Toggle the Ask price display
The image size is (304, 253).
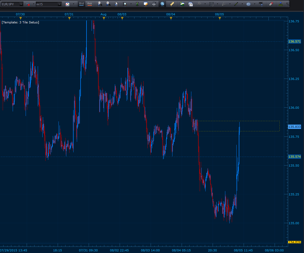point(89,4)
